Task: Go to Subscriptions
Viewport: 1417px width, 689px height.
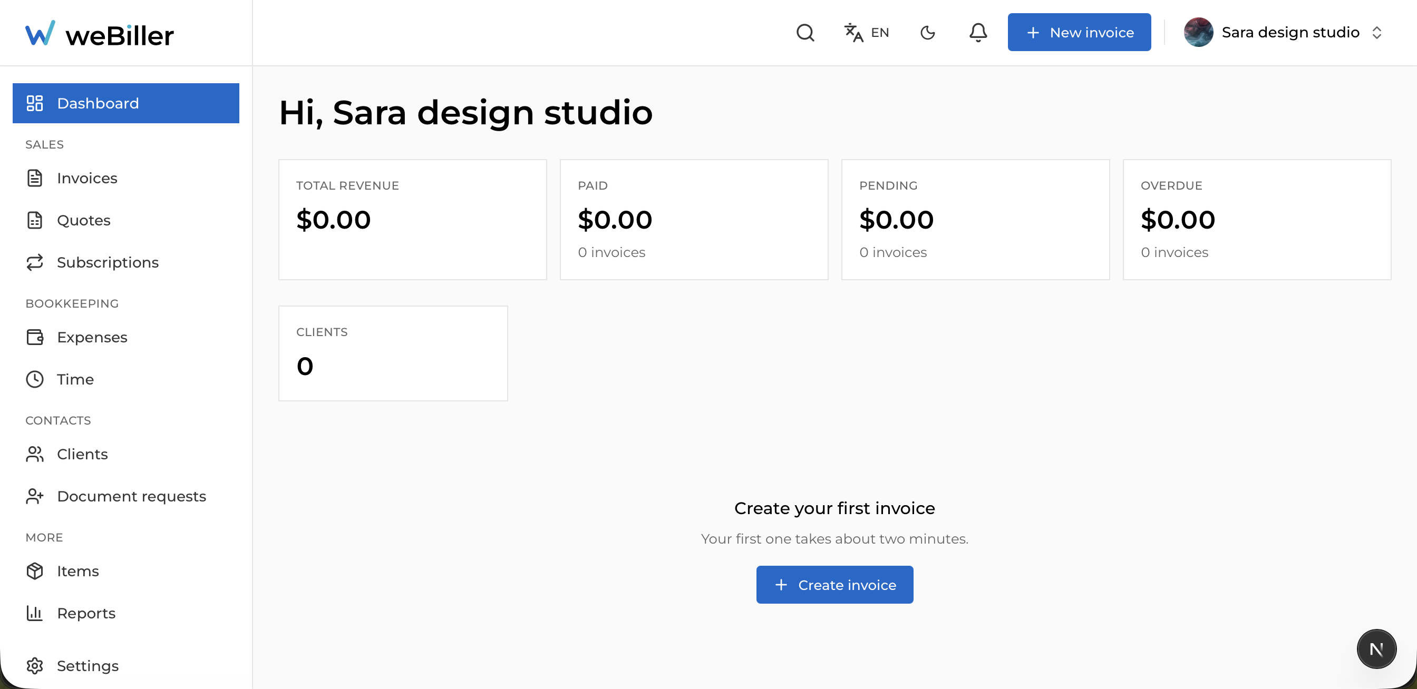Action: pos(126,263)
